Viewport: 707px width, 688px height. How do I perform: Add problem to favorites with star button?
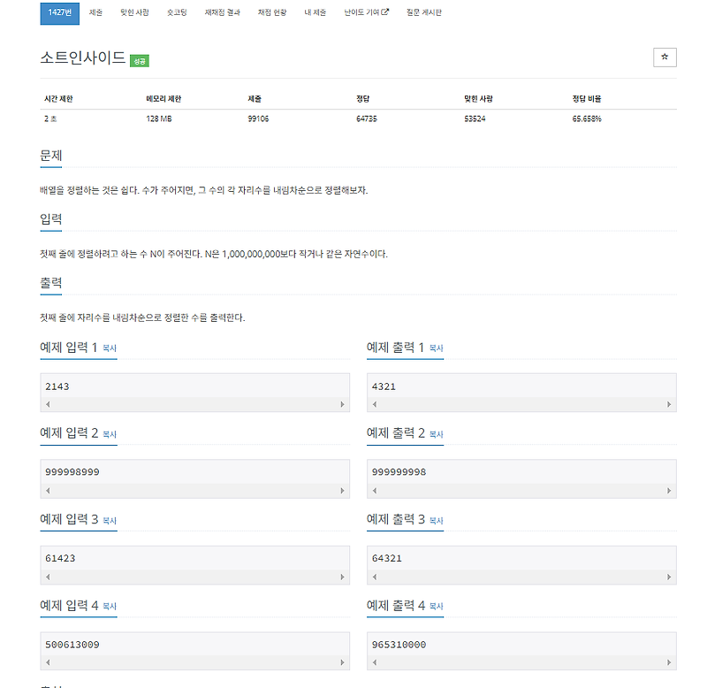(x=665, y=57)
